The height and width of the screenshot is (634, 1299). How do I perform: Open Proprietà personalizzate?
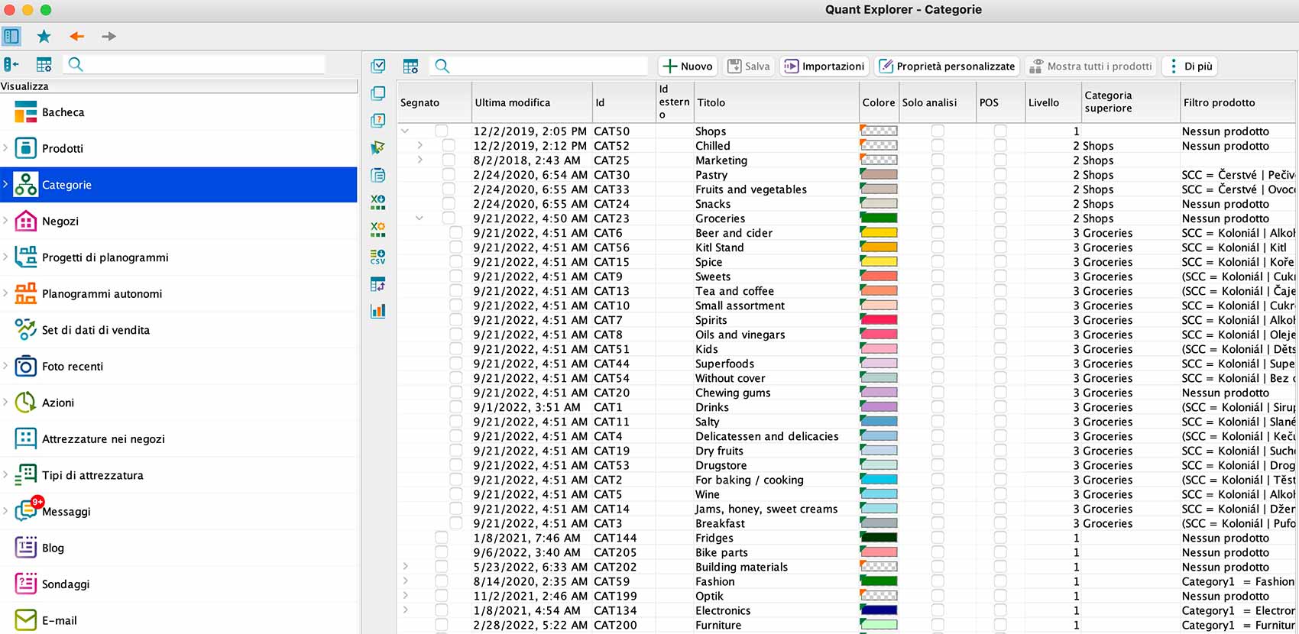[x=948, y=66]
